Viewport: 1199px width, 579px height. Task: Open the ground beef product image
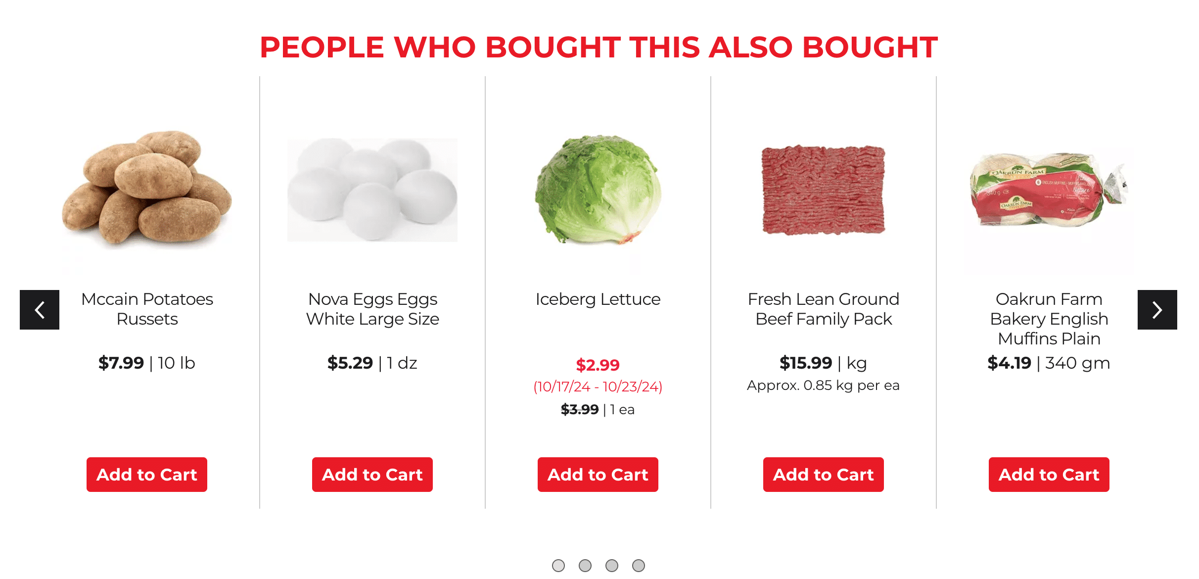click(x=824, y=190)
